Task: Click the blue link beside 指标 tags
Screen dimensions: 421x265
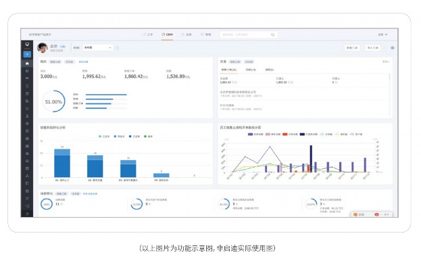Action: pyautogui.click(x=83, y=62)
